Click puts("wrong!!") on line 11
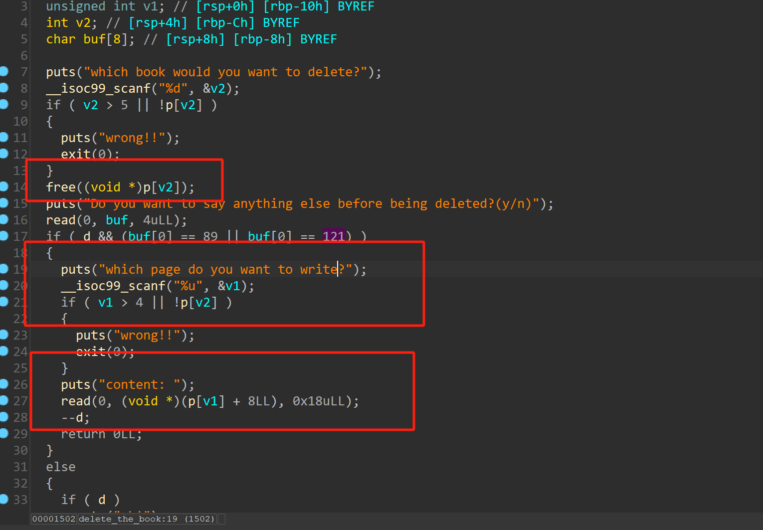Image resolution: width=763 pixels, height=530 pixels. pos(120,138)
